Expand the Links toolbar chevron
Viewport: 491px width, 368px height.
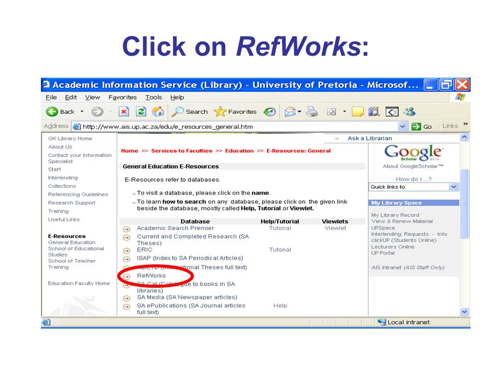465,124
